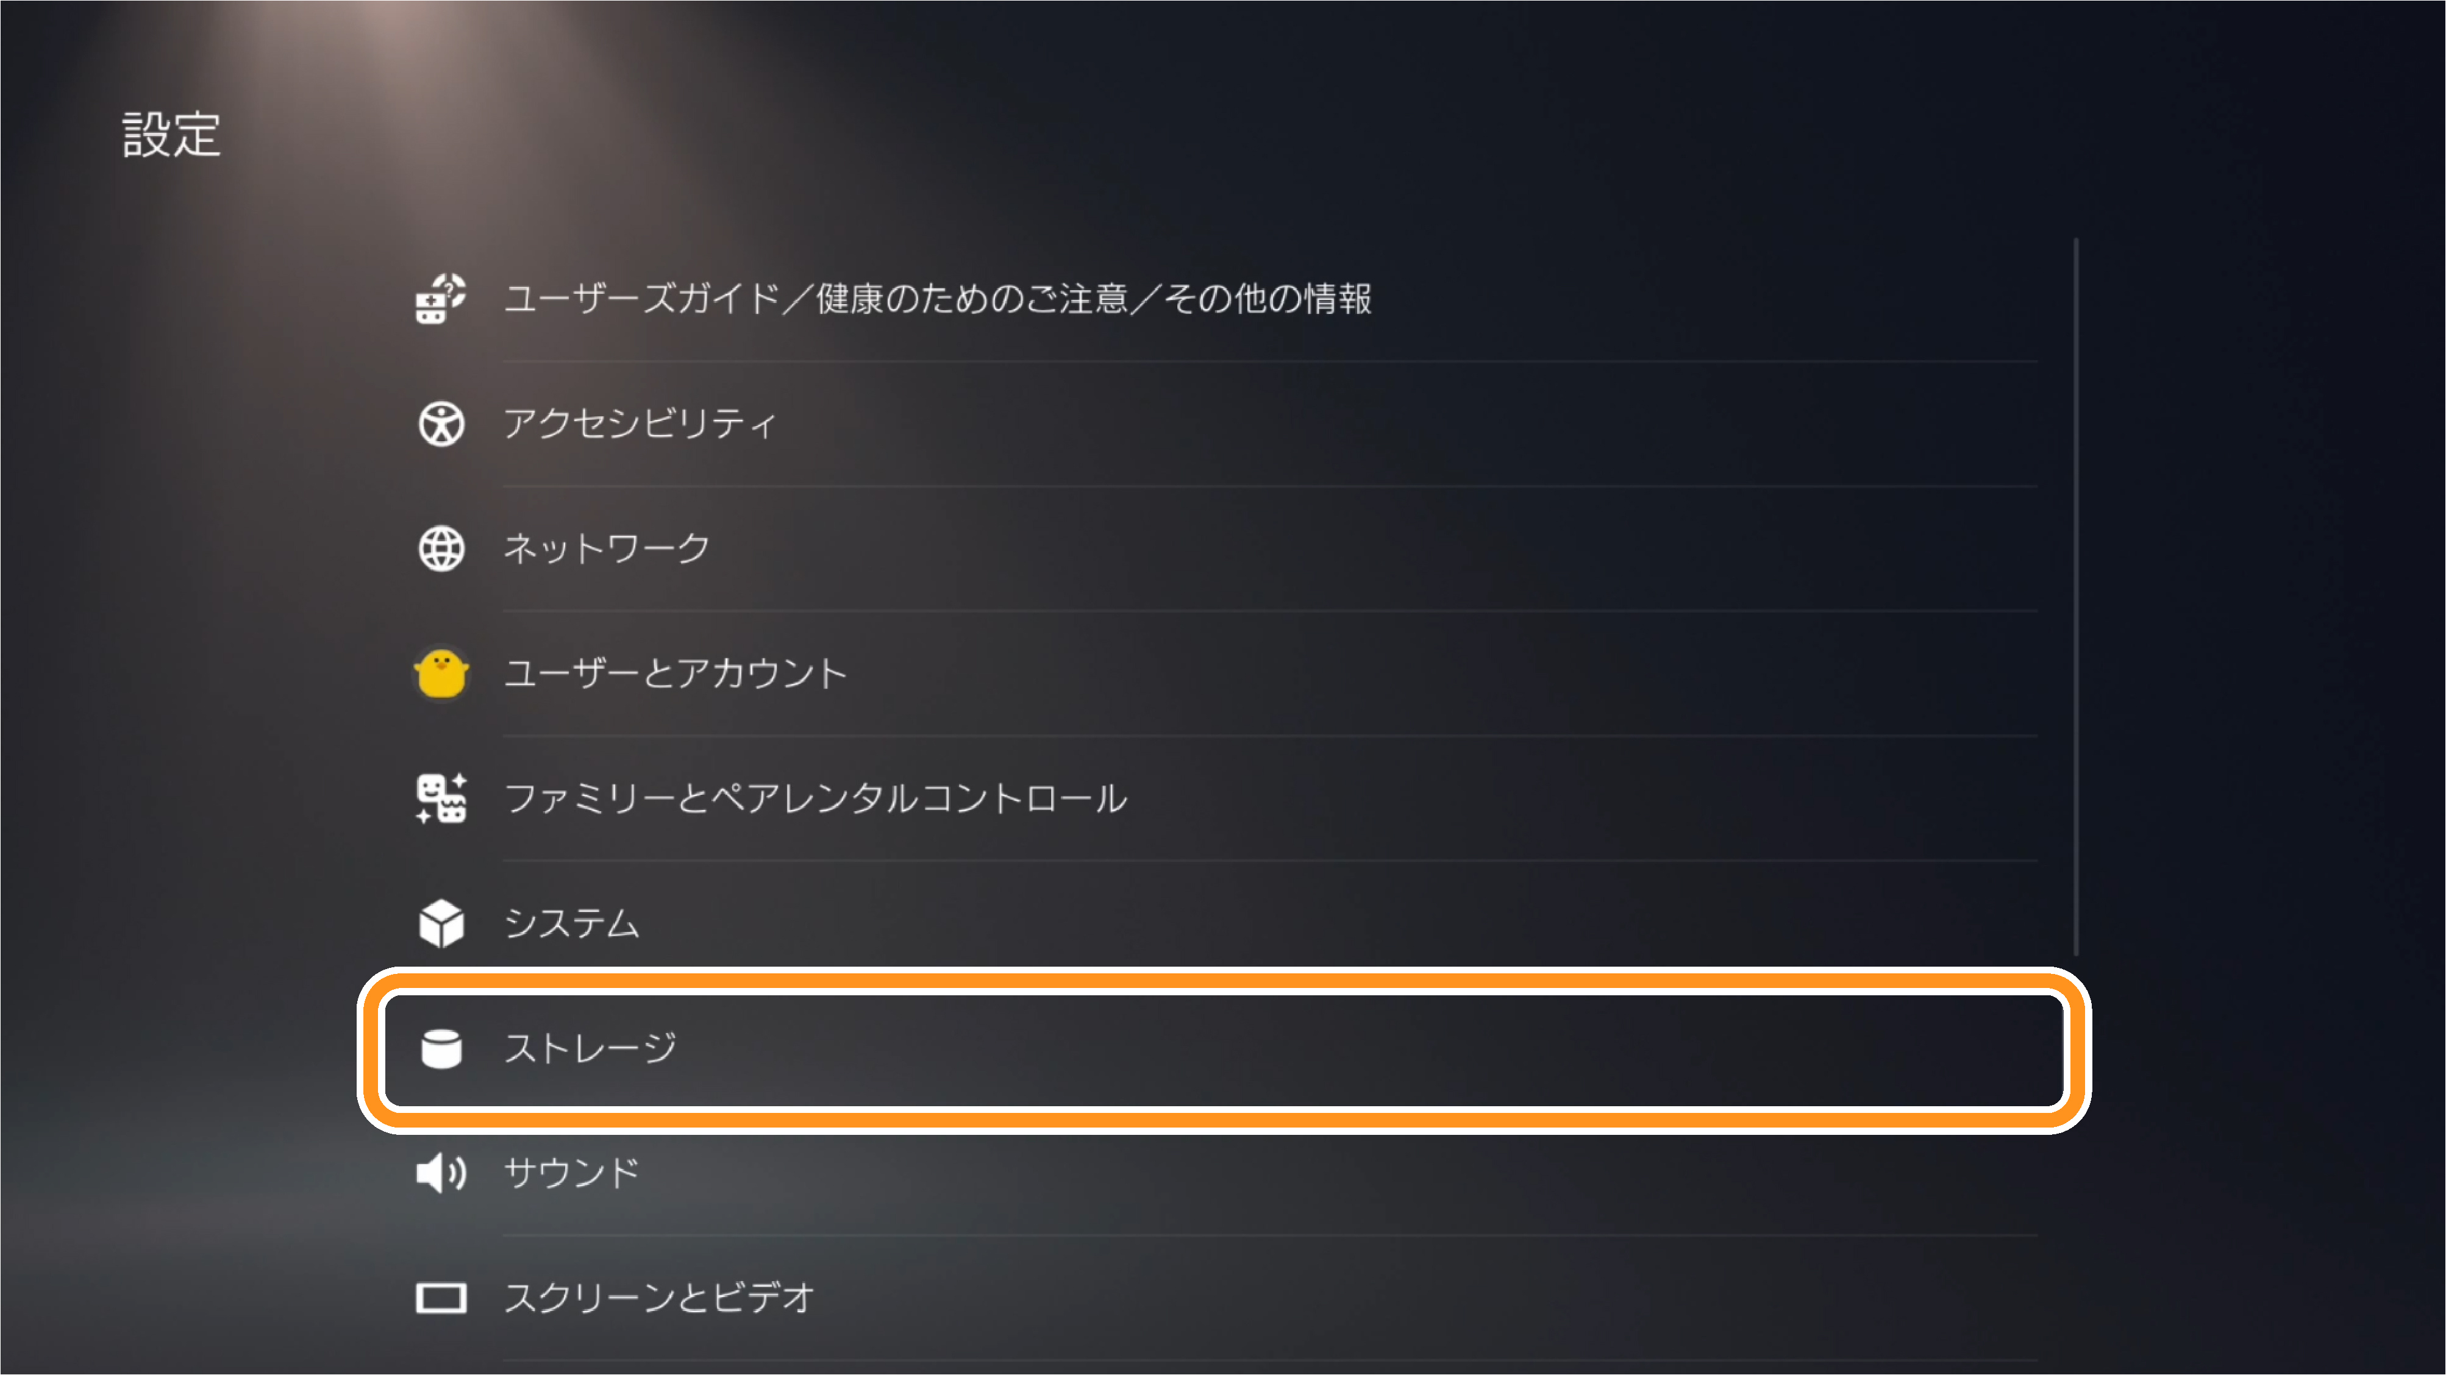Select ユーザーとアカウント menu item
The height and width of the screenshot is (1375, 2446).
click(1225, 673)
